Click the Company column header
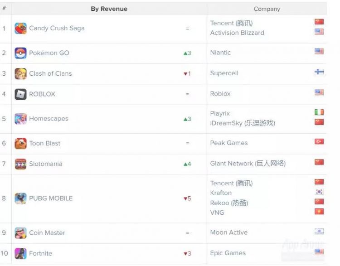This screenshot has height=266, width=340. 267,9
